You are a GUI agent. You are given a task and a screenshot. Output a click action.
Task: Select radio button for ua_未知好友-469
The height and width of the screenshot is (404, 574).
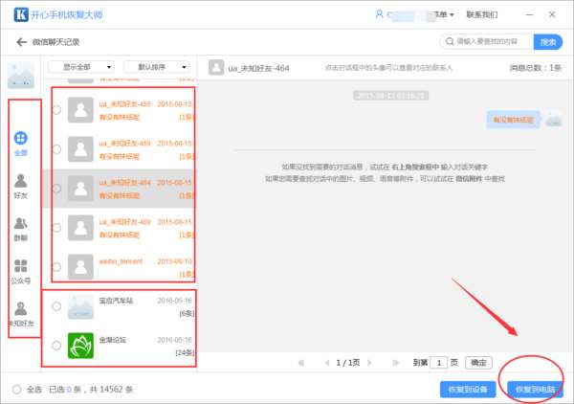coord(56,228)
